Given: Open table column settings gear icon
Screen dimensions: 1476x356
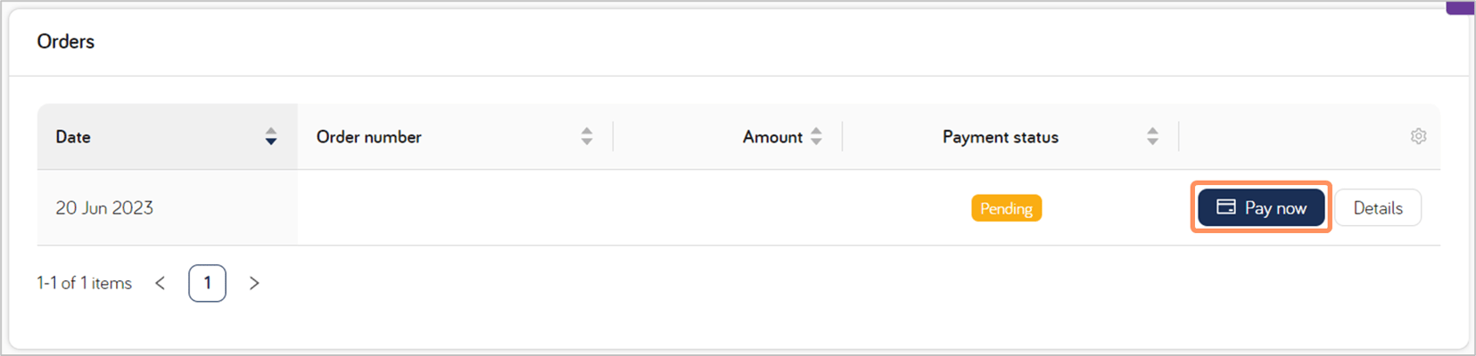Looking at the screenshot, I should pyautogui.click(x=1418, y=136).
